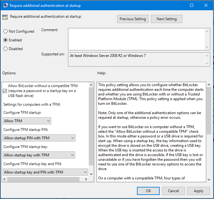Cancel the policy dialog
This screenshot has width=214, height=199.
tap(174, 191)
